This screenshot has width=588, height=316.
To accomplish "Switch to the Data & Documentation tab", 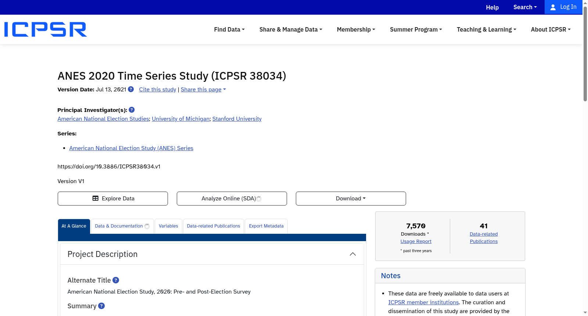I will [x=122, y=226].
